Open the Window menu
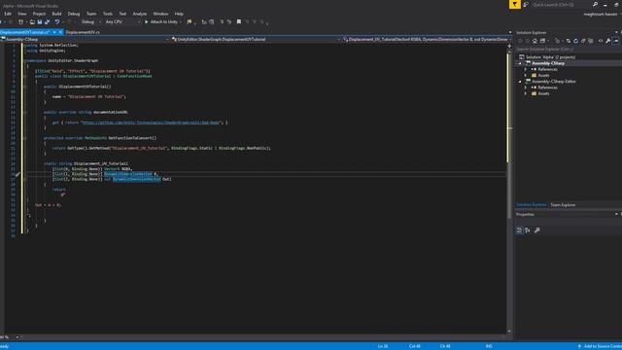Screen dimensions: 622x350 click(x=160, y=14)
